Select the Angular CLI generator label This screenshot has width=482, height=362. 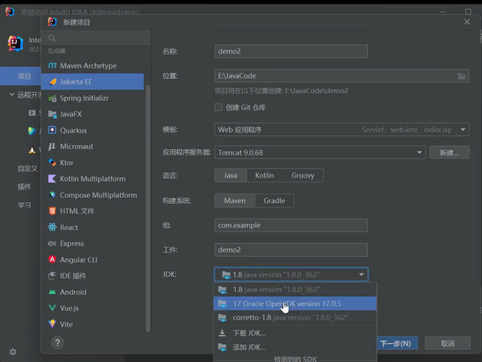click(x=79, y=260)
